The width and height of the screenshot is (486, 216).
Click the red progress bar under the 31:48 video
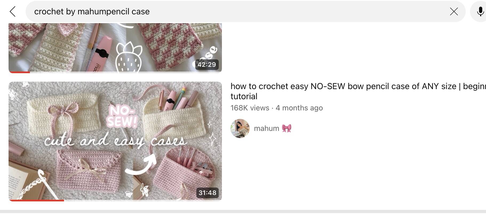pos(36,200)
